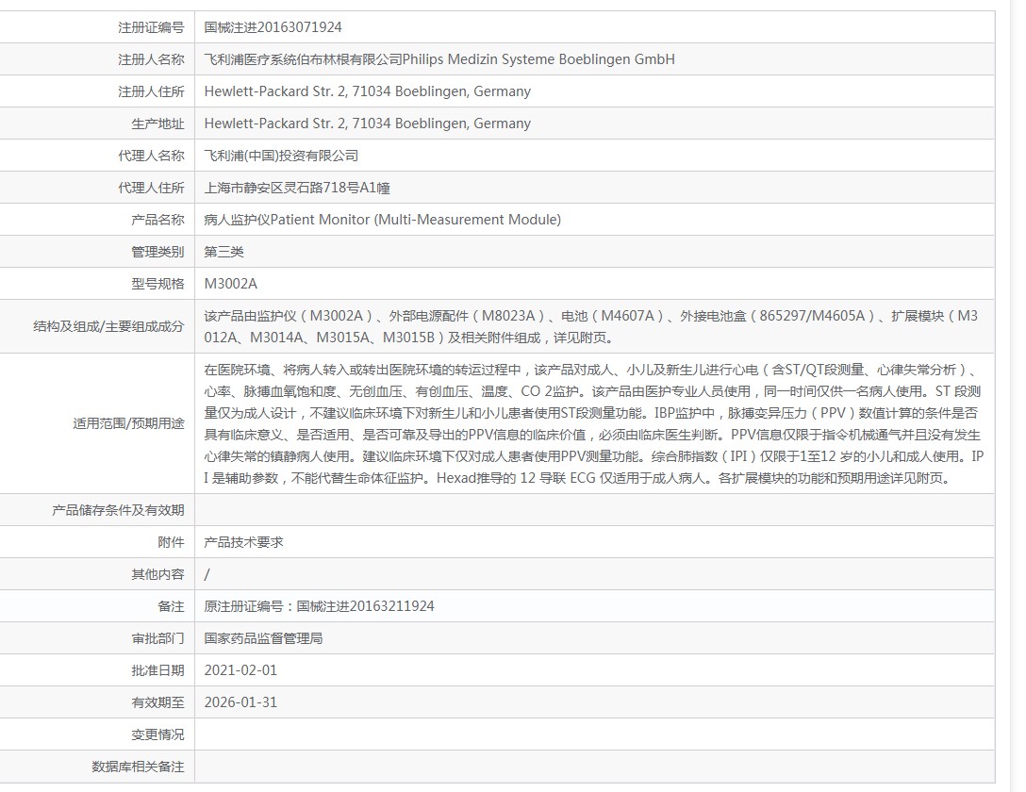Select agent address 上海市静安区灵石路718号A1幢
The width and height of the screenshot is (1026, 792).
(297, 188)
